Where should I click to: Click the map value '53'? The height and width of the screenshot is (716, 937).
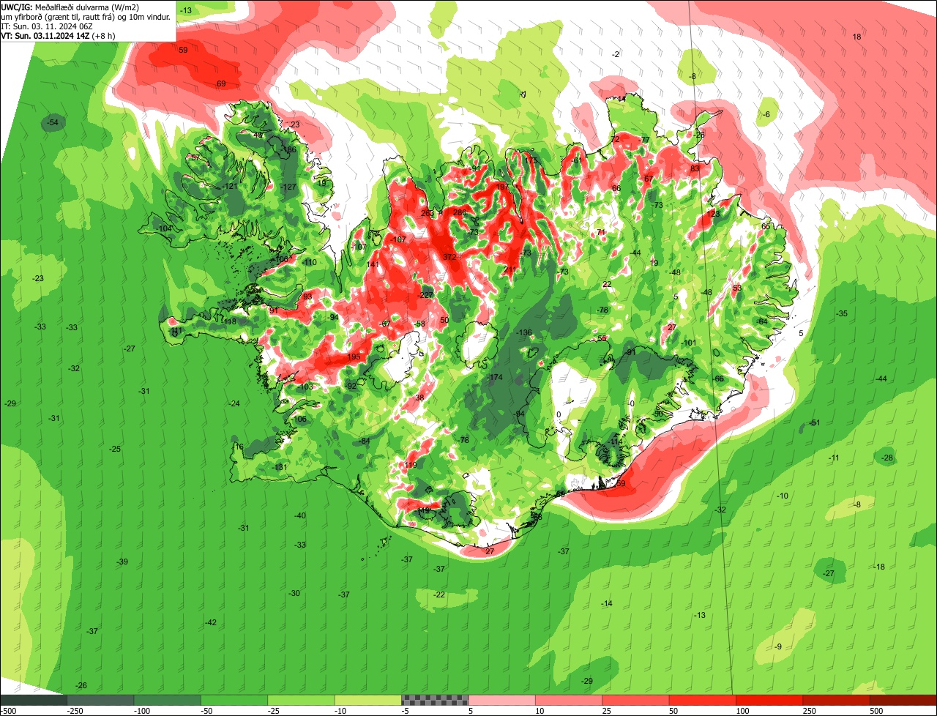click(737, 288)
